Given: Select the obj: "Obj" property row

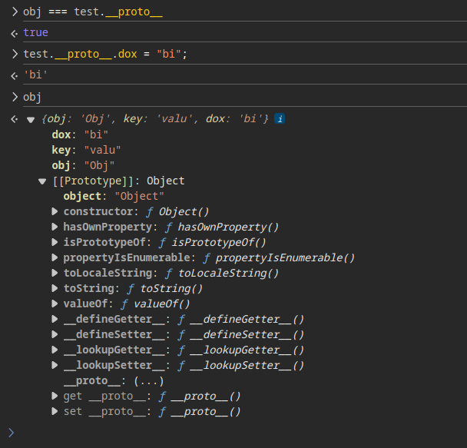Looking at the screenshot, I should (83, 165).
